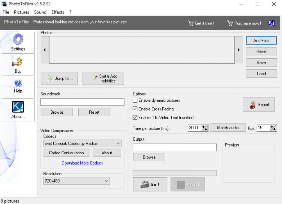282x204 pixels.
Task: Click the Jump to... button
Action: click(x=59, y=78)
